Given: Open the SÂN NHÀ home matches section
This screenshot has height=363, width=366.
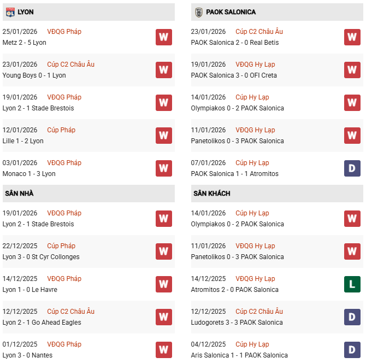Looking at the screenshot, I should [20, 194].
